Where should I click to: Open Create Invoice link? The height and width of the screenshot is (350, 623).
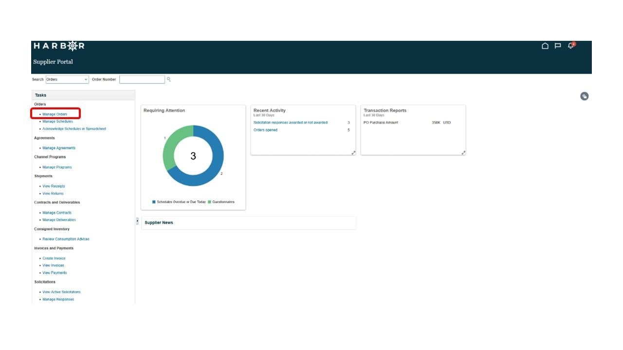pyautogui.click(x=54, y=258)
